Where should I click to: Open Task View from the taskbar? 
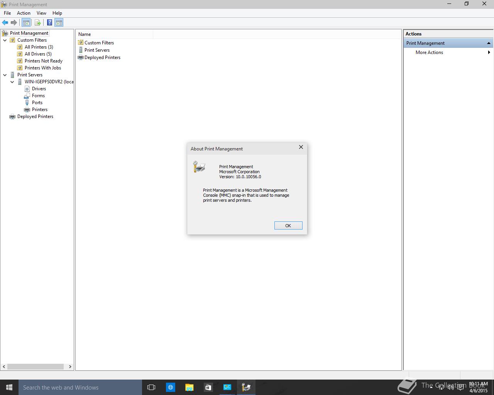[151, 387]
